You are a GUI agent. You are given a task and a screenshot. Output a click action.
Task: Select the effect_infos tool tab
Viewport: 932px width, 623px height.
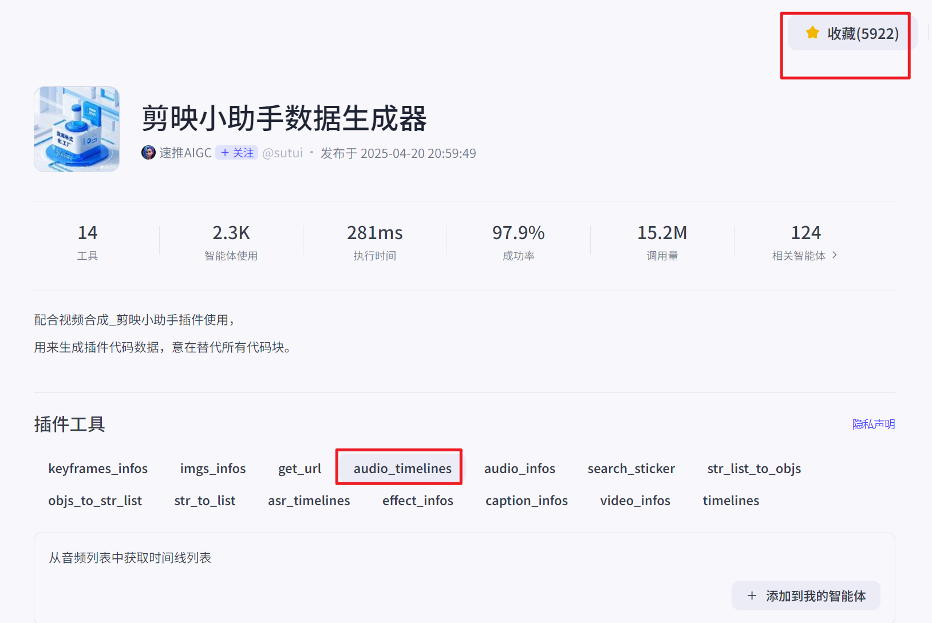(x=418, y=501)
